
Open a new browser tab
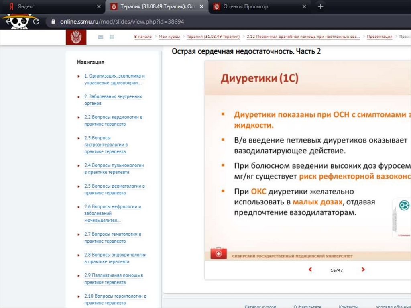320,6
